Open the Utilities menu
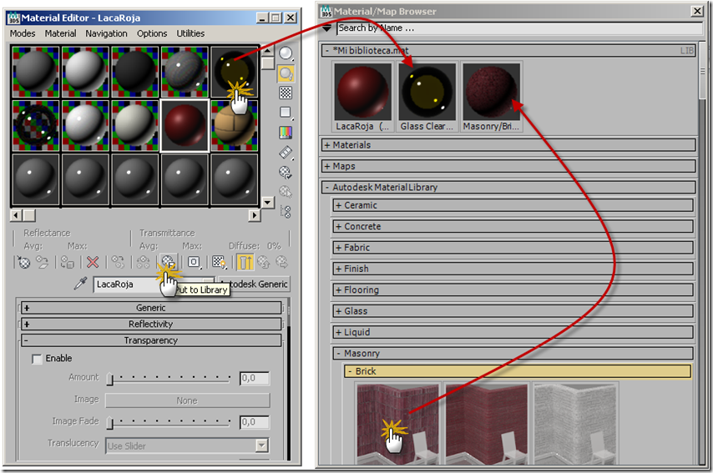Viewport: 713px width, 473px height. tap(190, 33)
